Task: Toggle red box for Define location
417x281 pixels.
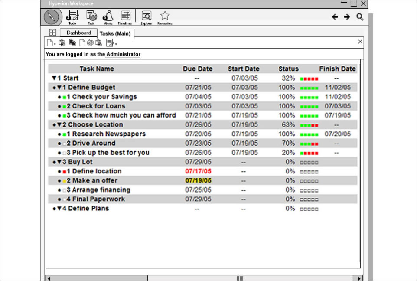Action: (x=64, y=172)
